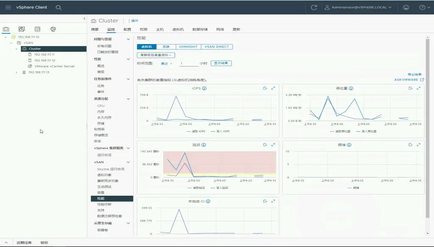This screenshot has width=434, height=247.
Task: Switch to the IOINSIGHT view toggle
Action: pos(188,47)
